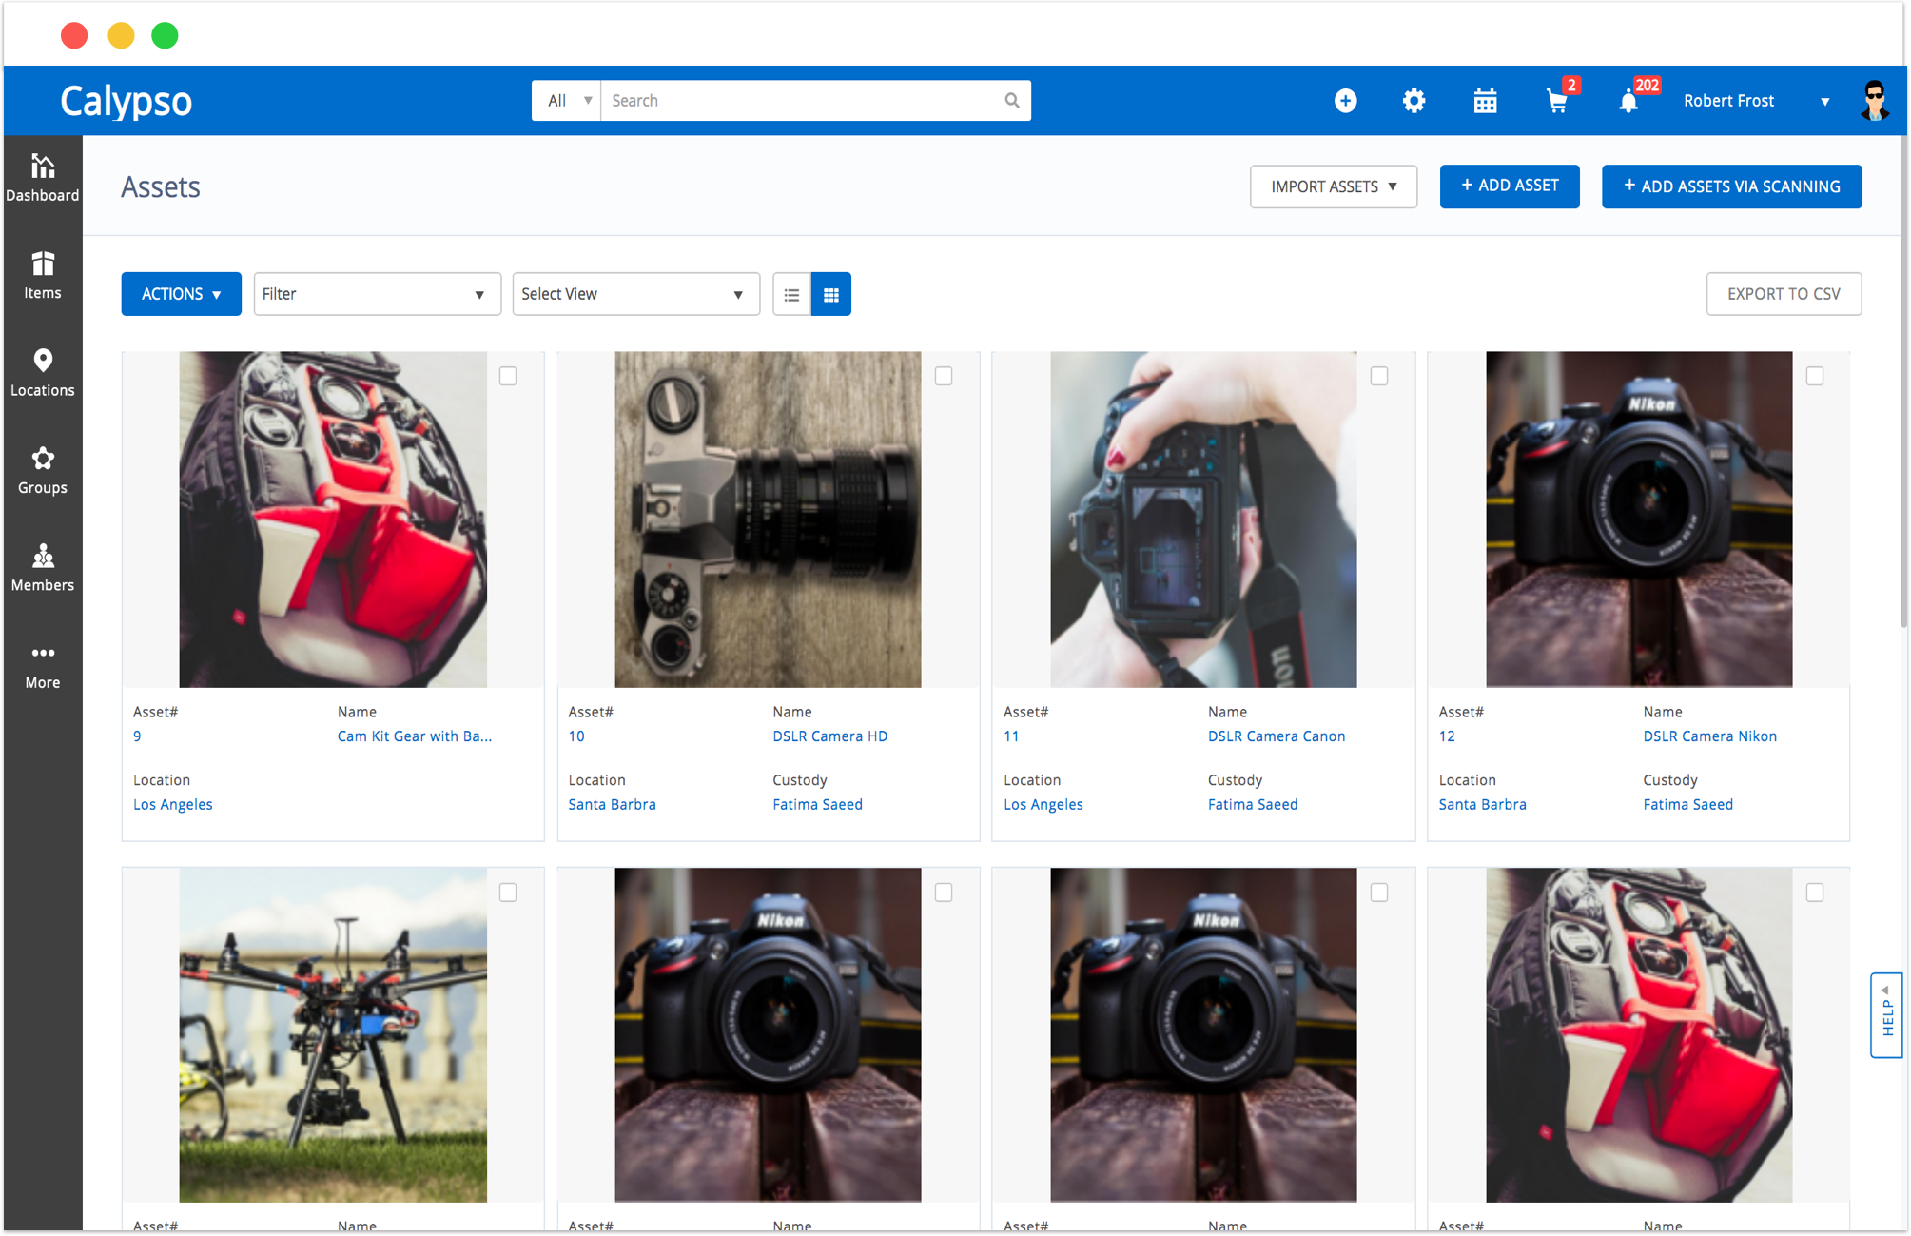Click the plus circle add icon in header

coord(1345,101)
